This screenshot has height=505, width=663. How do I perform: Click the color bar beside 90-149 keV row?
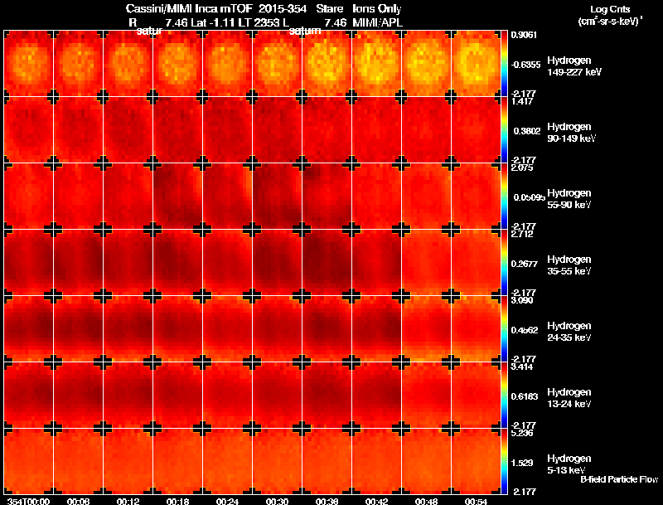pyautogui.click(x=504, y=130)
